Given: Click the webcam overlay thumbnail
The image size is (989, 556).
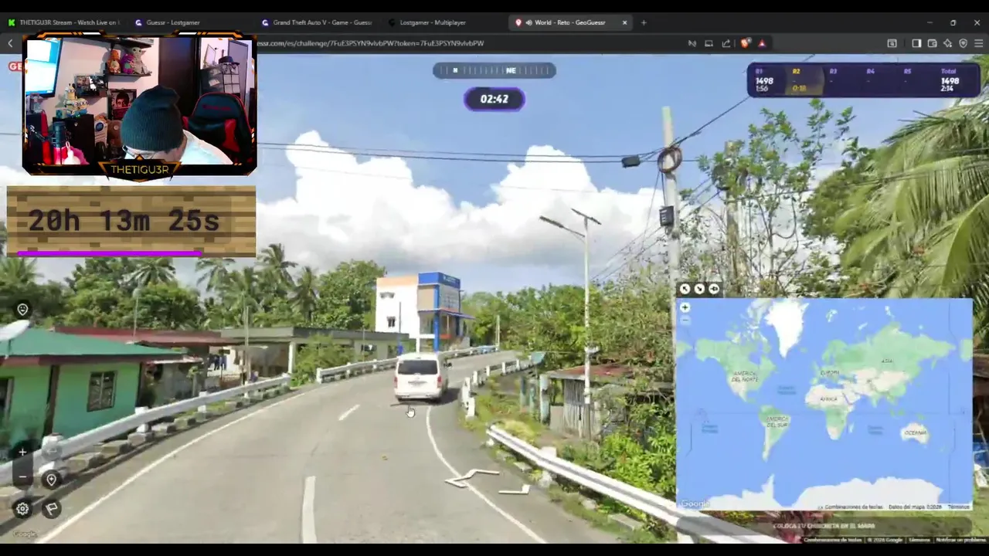Looking at the screenshot, I should click(140, 104).
